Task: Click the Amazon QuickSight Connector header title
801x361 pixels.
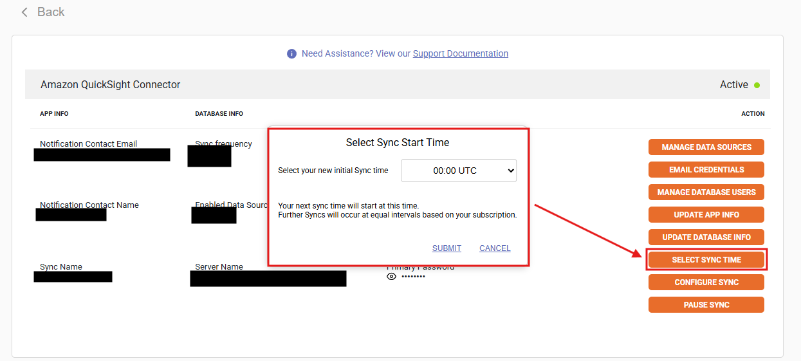Action: pos(110,85)
